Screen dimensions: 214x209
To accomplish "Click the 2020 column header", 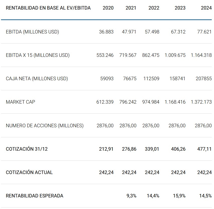I will pyautogui.click(x=108, y=8).
